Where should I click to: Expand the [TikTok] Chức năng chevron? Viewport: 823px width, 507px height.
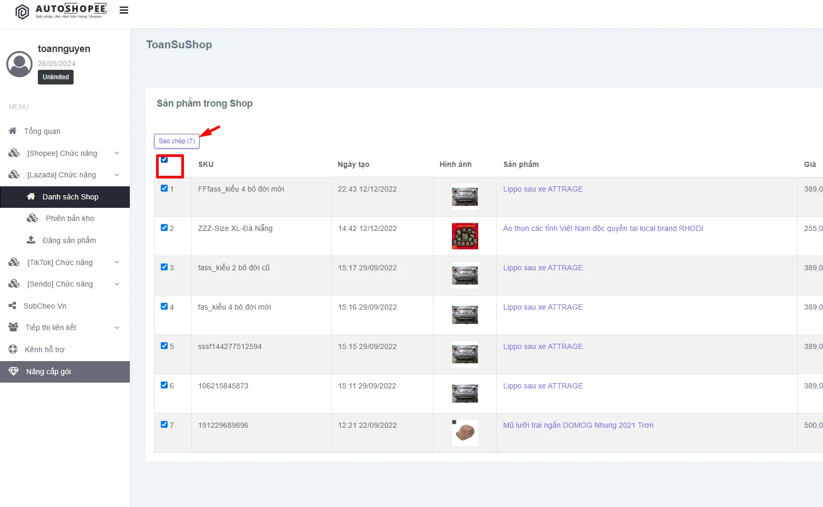[x=117, y=262]
